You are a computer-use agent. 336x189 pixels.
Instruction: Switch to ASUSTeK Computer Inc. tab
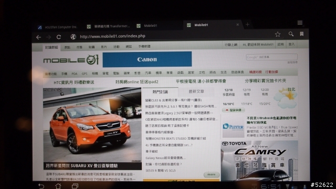pyautogui.click(x=57, y=27)
